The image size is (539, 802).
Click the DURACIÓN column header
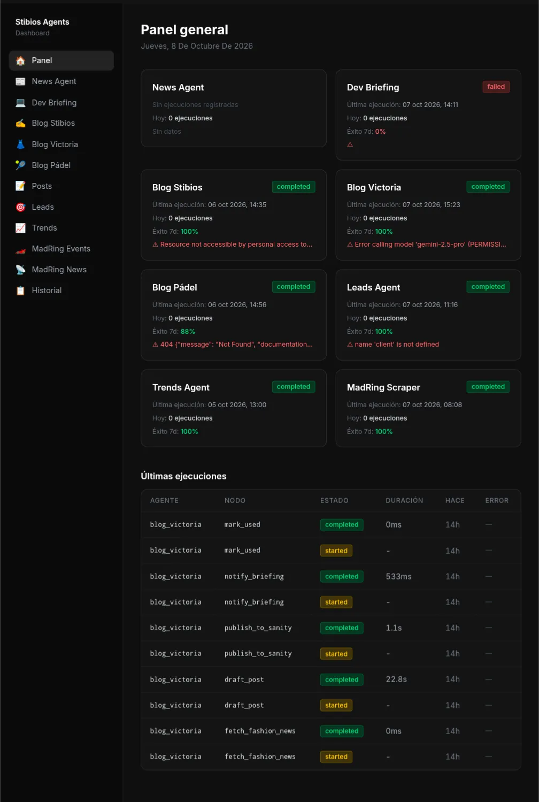404,501
